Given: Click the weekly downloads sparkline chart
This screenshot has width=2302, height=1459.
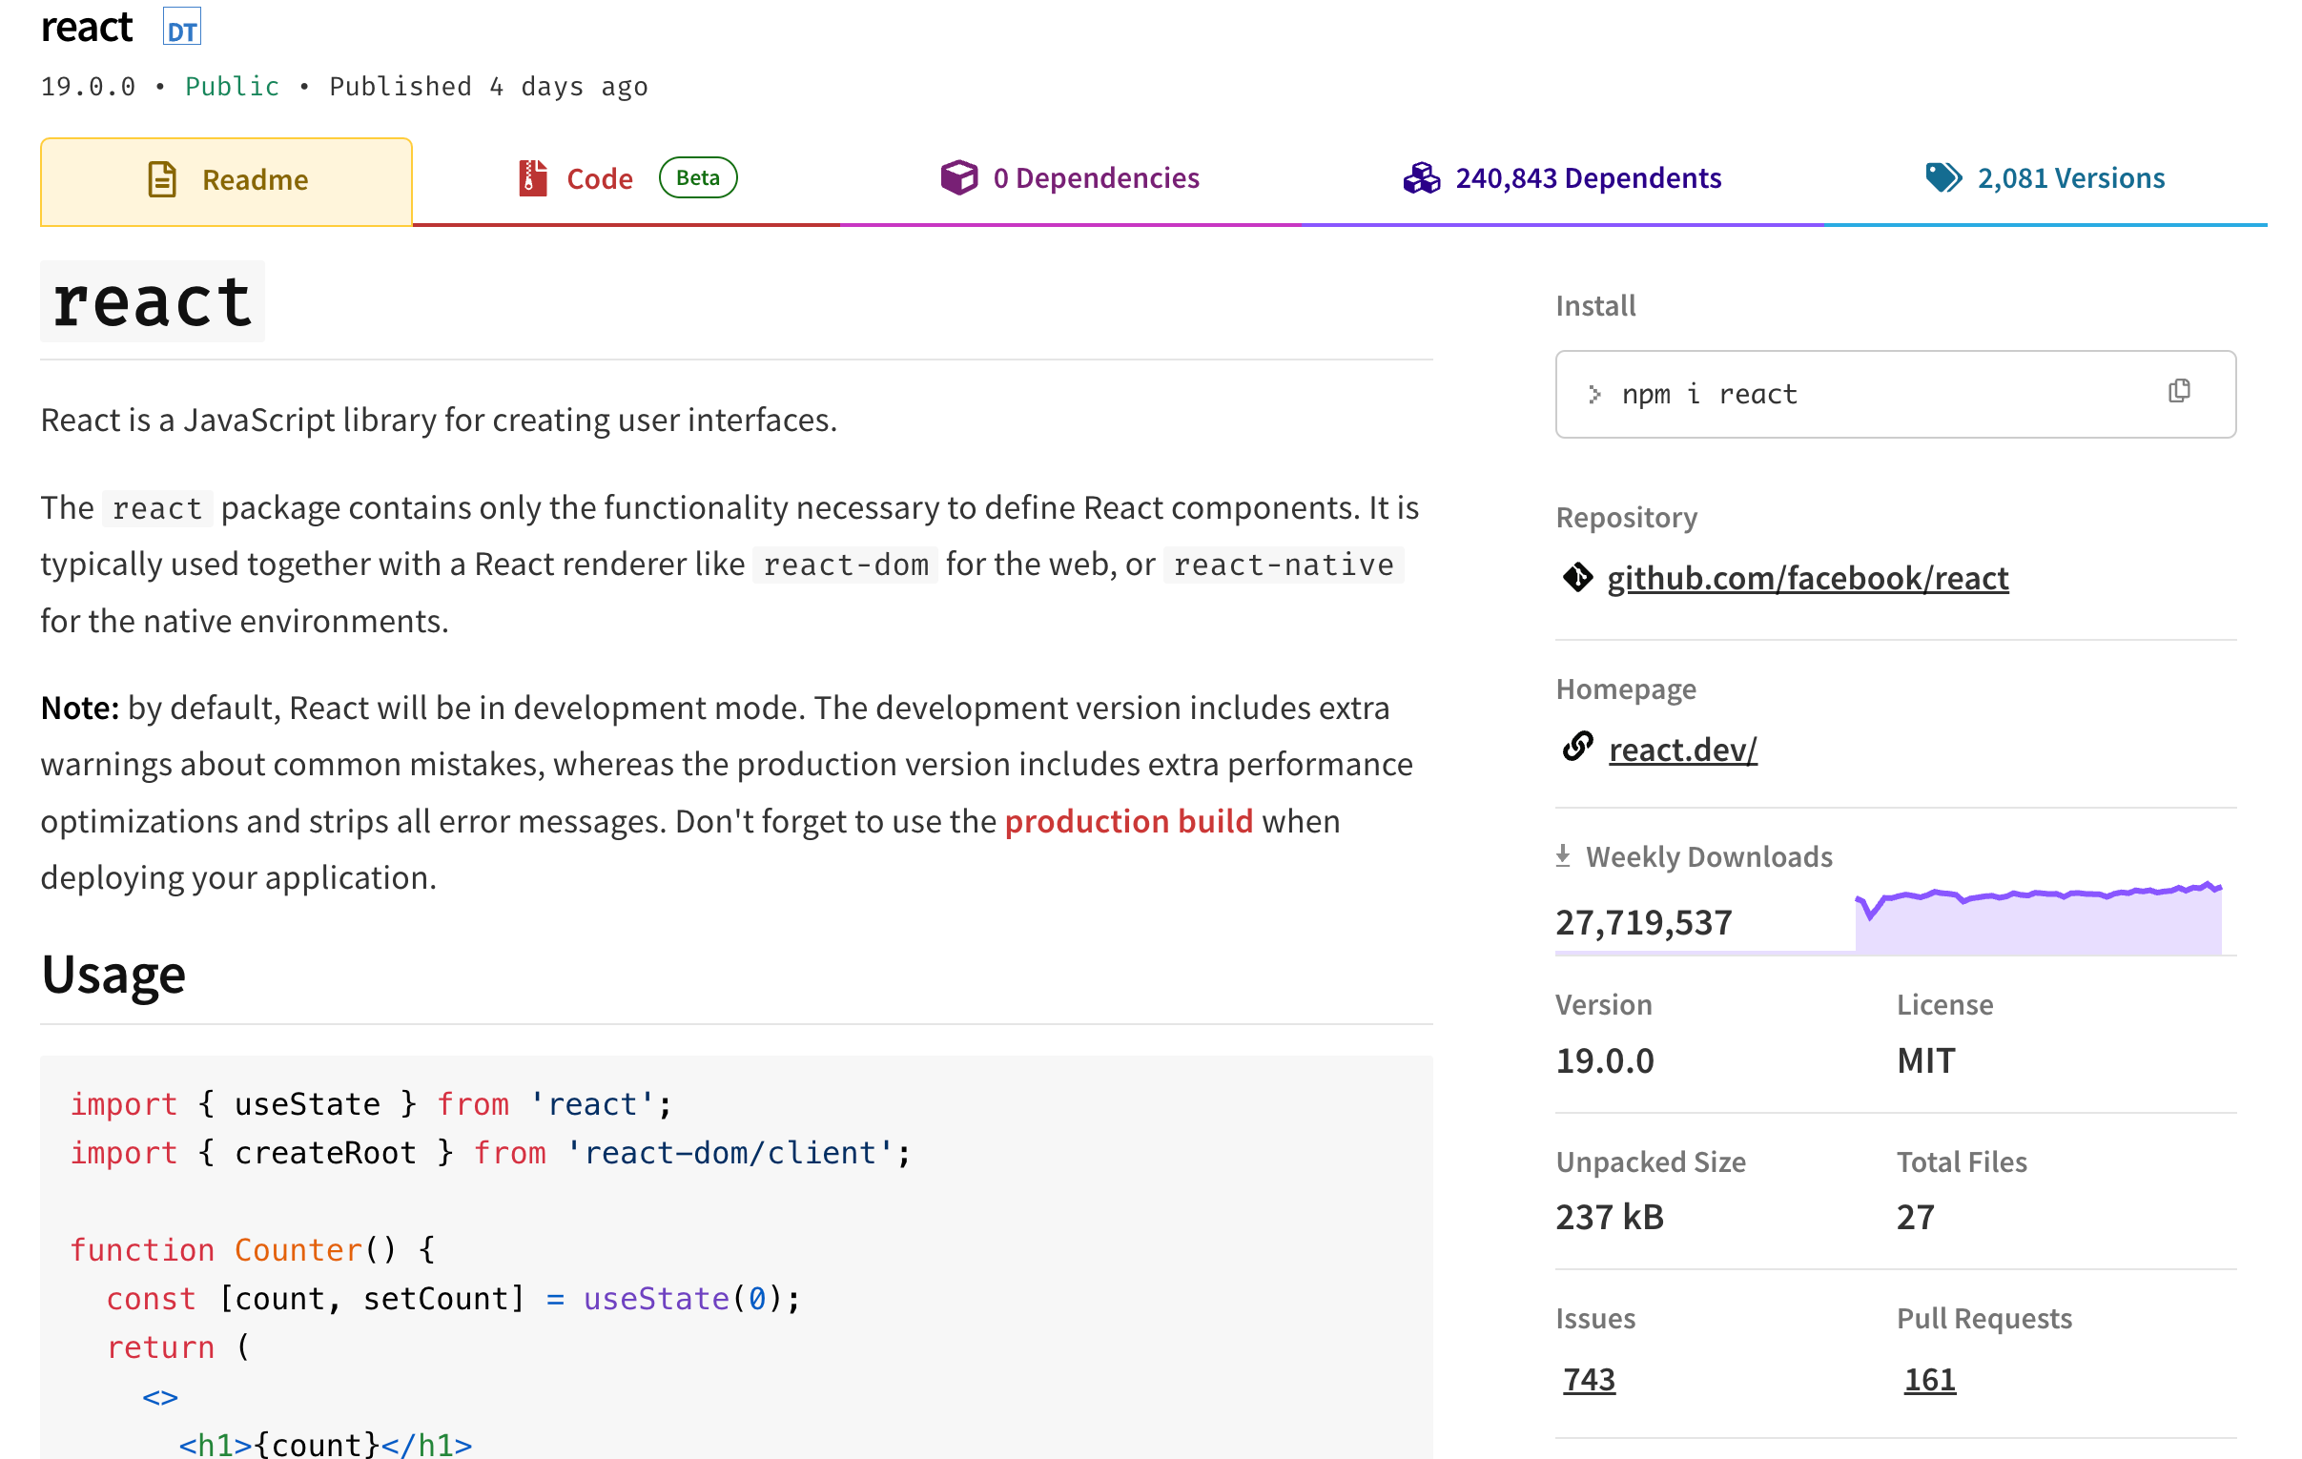Looking at the screenshot, I should pos(2038,918).
